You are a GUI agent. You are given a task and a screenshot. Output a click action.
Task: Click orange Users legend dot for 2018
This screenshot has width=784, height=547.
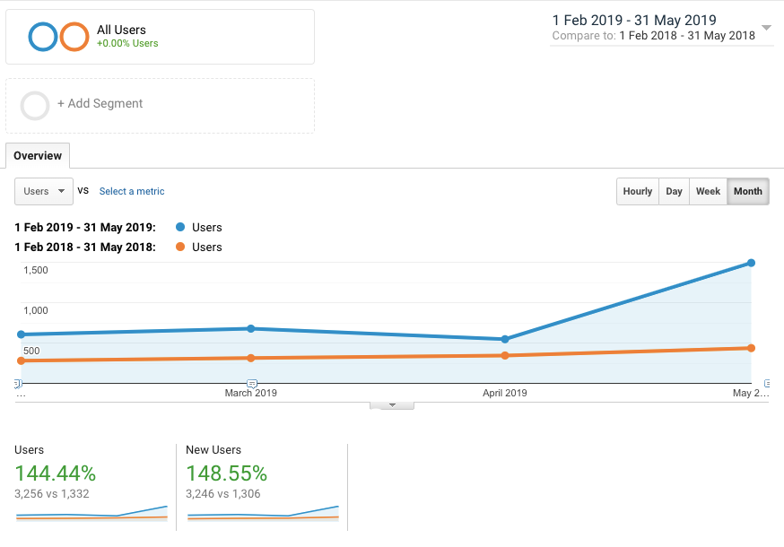tap(180, 247)
